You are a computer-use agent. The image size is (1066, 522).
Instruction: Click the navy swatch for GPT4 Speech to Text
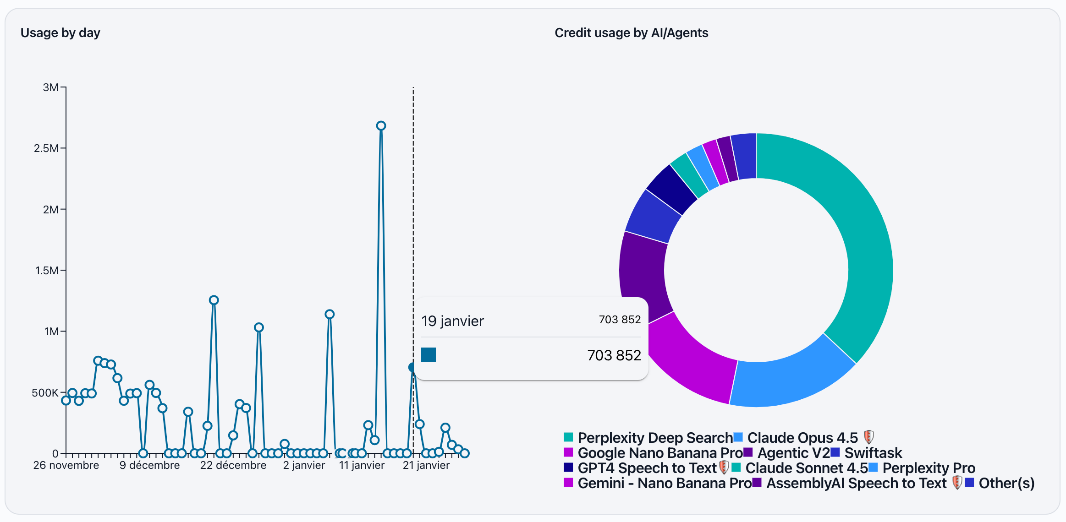pos(568,467)
